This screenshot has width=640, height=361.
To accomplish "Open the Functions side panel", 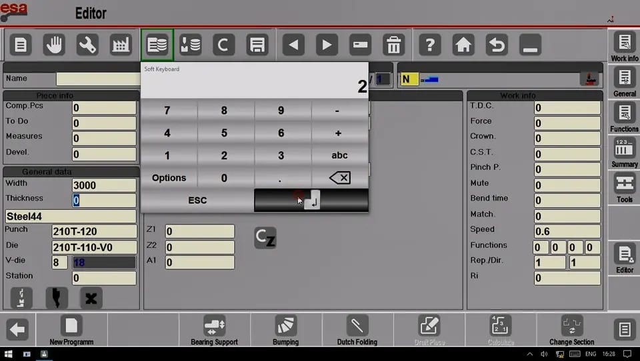I will (x=624, y=117).
